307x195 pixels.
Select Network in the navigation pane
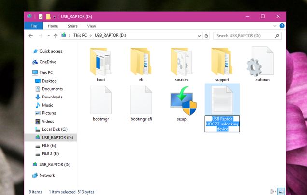tap(43, 175)
